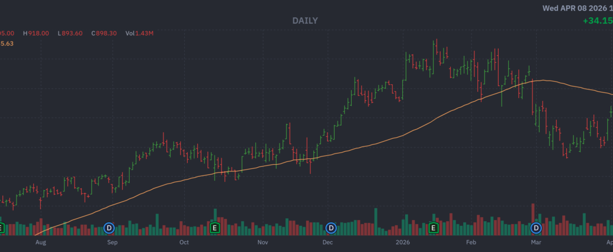The width and height of the screenshot is (613, 252).
Task: Click the Vol 1.43M readout
Action: [x=139, y=34]
